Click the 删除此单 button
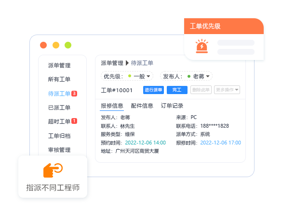The image size is (282, 216). pos(201,90)
